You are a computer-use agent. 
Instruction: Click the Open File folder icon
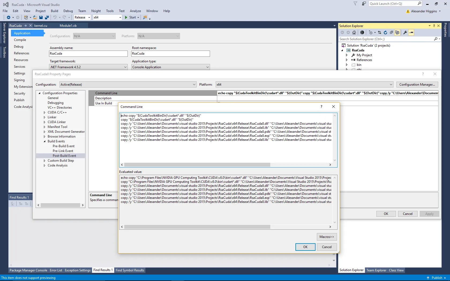point(35,17)
